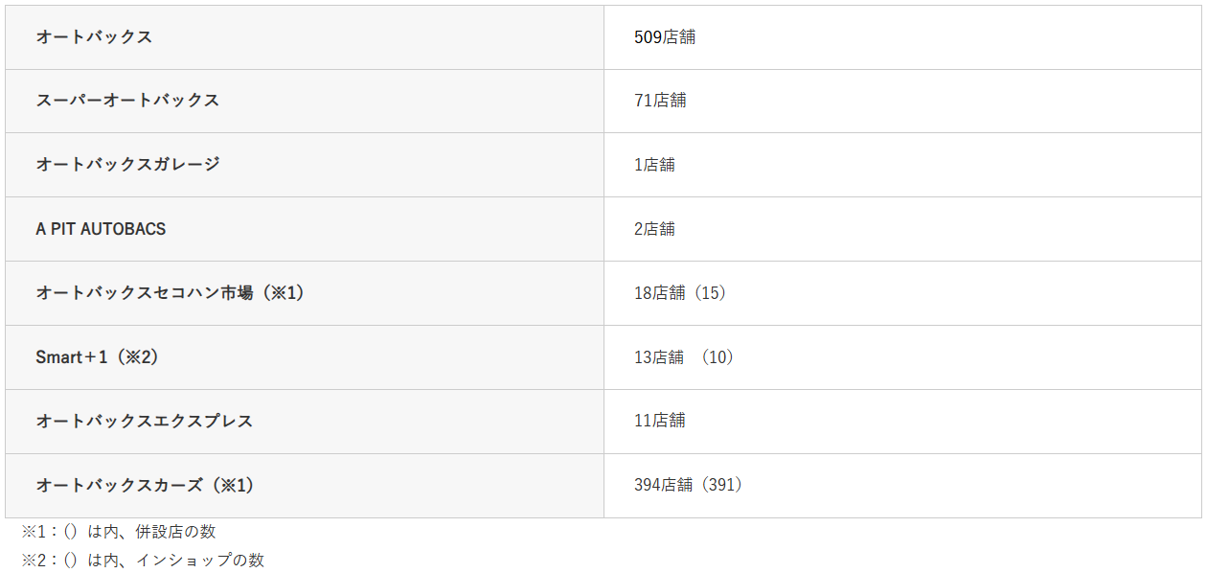This screenshot has height=573, width=1207.
Task: Select the 394店舗 store count text
Action: (663, 485)
